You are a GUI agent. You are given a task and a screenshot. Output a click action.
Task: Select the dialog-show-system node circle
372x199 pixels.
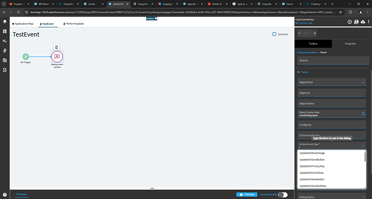tap(57, 56)
